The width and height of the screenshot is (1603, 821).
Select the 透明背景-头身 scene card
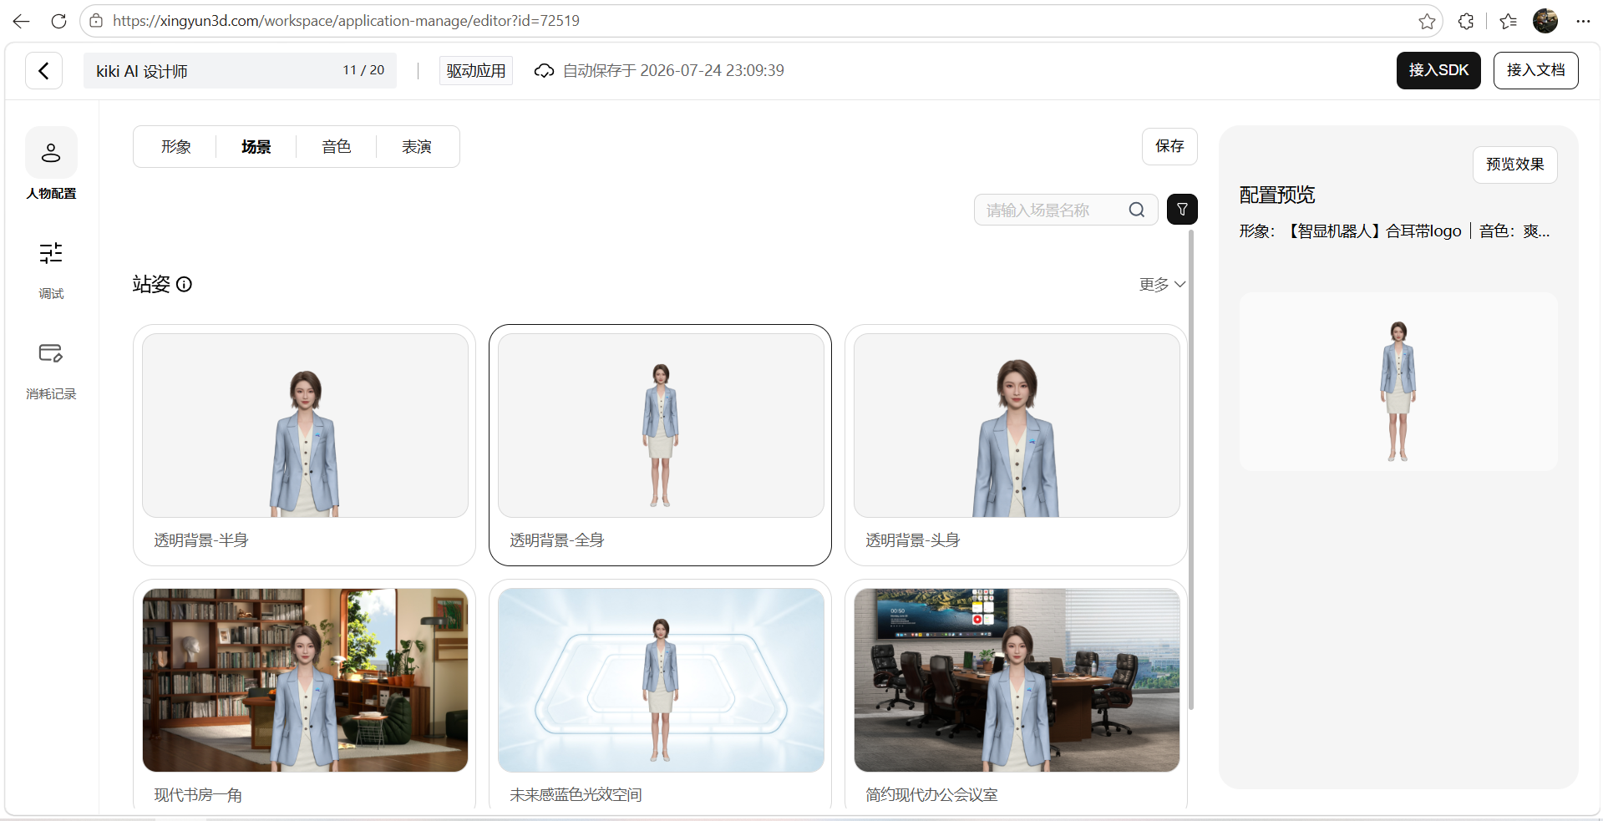coord(1016,445)
